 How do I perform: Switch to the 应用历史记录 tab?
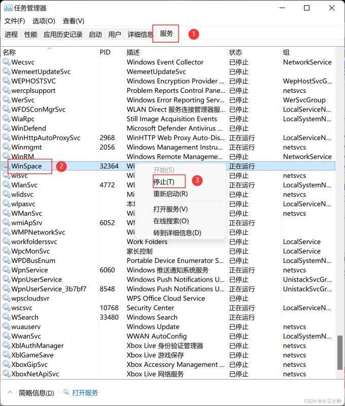[63, 34]
